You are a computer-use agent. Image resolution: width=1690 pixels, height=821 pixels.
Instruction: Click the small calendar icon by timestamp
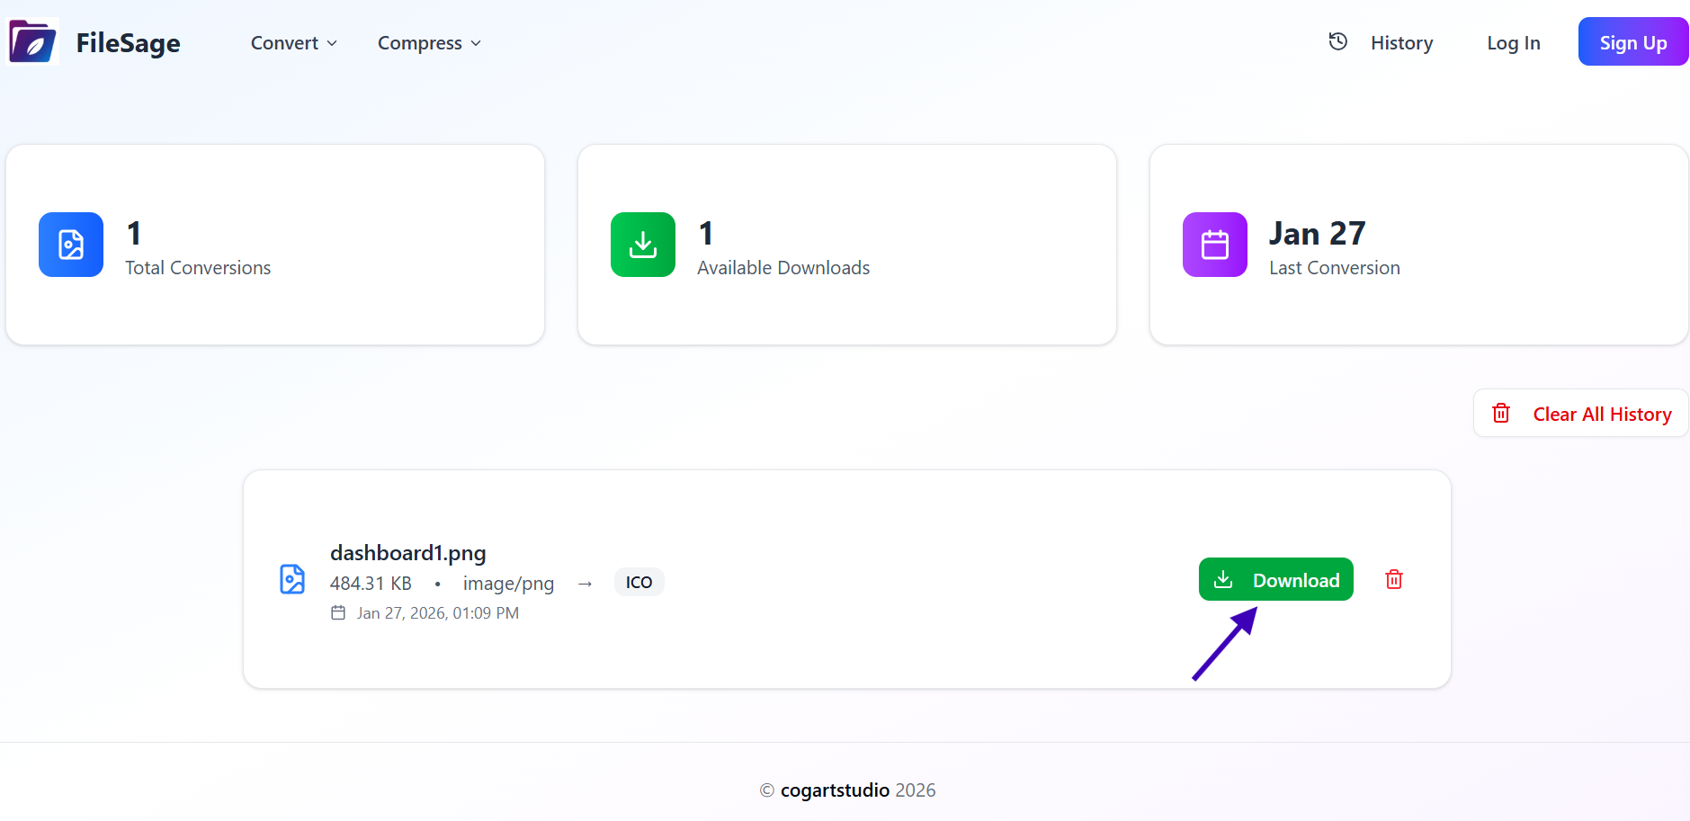pyautogui.click(x=338, y=613)
